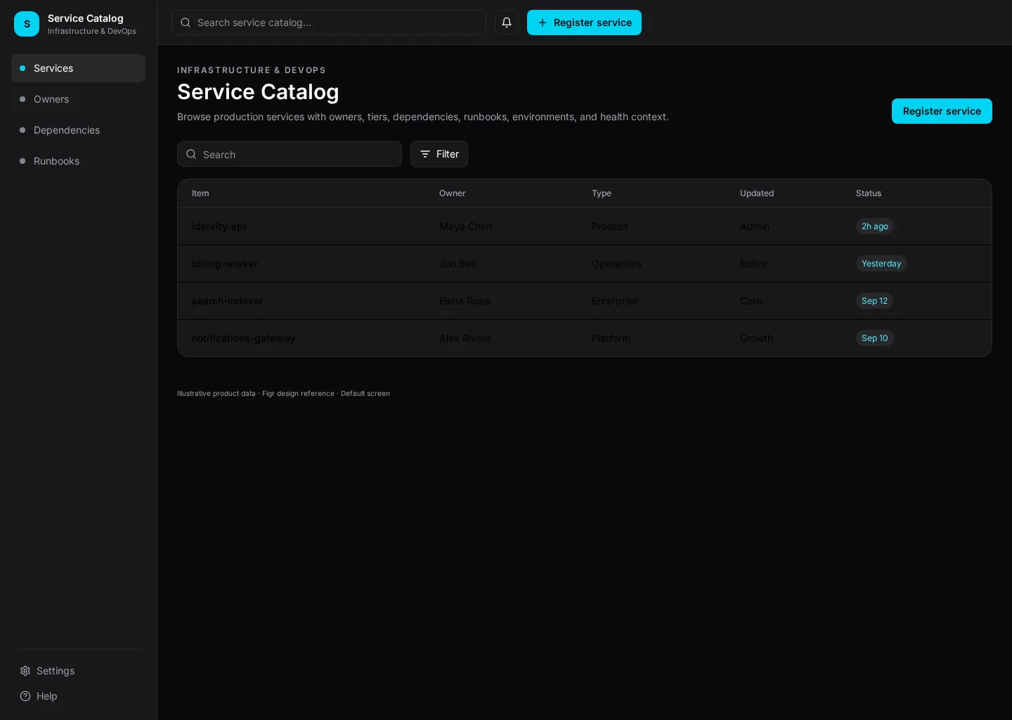Click the table search magnifier icon
Viewport: 1012px width, 720px height.
coord(191,154)
